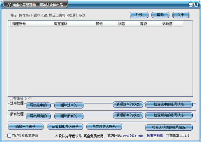This screenshot has width=201, height=142.
Task: Click the 共有账号 0 个 count text
Action: tap(21, 99)
